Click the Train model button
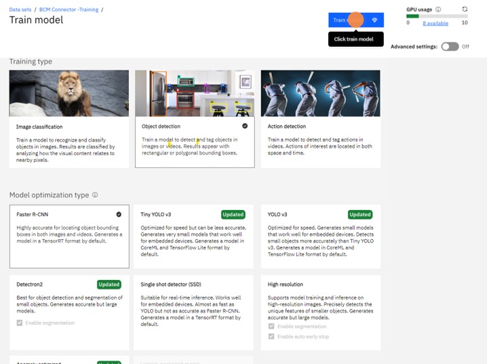 (x=355, y=20)
